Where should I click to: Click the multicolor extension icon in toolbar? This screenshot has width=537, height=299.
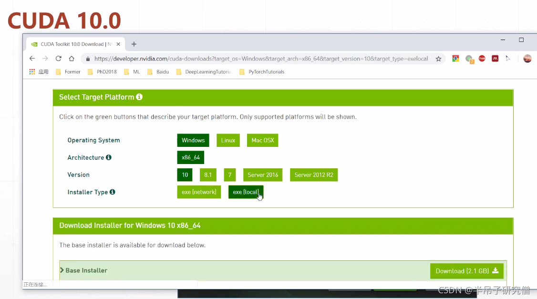tap(455, 59)
